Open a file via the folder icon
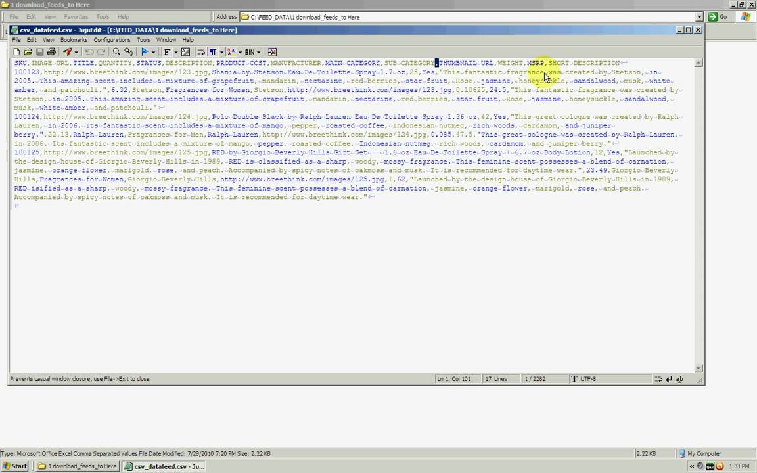 tap(28, 52)
